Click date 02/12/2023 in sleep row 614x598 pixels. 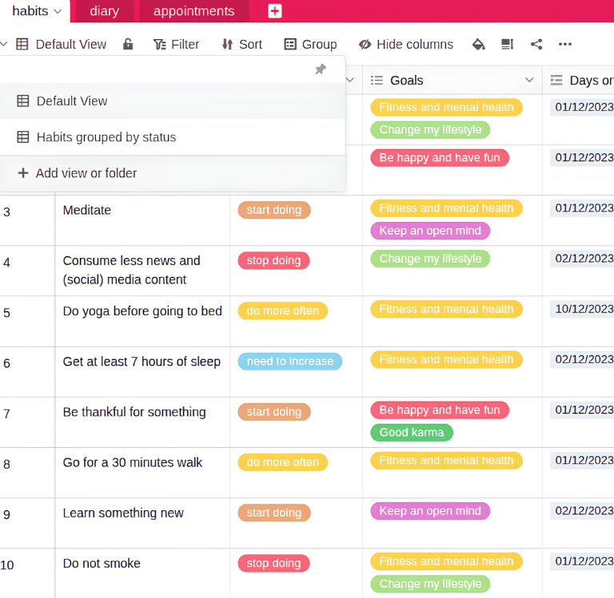coord(584,359)
